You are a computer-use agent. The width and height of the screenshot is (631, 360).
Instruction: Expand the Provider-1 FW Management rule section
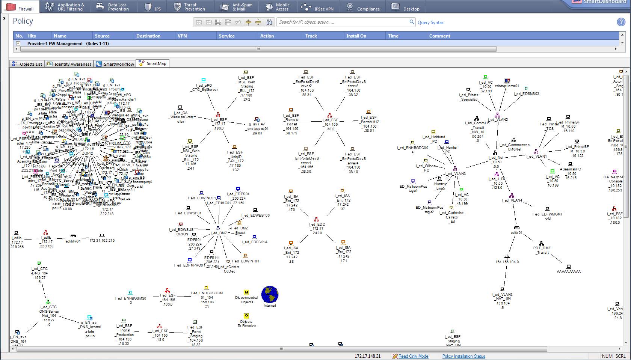click(x=18, y=44)
